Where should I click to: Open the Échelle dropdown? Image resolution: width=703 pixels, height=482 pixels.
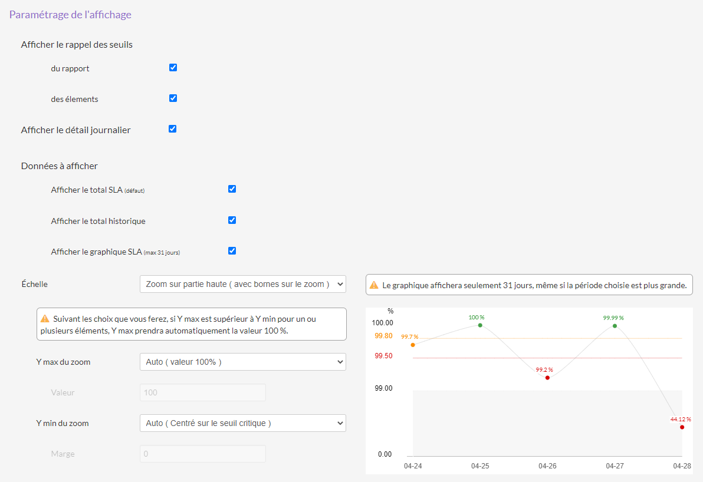[242, 284]
